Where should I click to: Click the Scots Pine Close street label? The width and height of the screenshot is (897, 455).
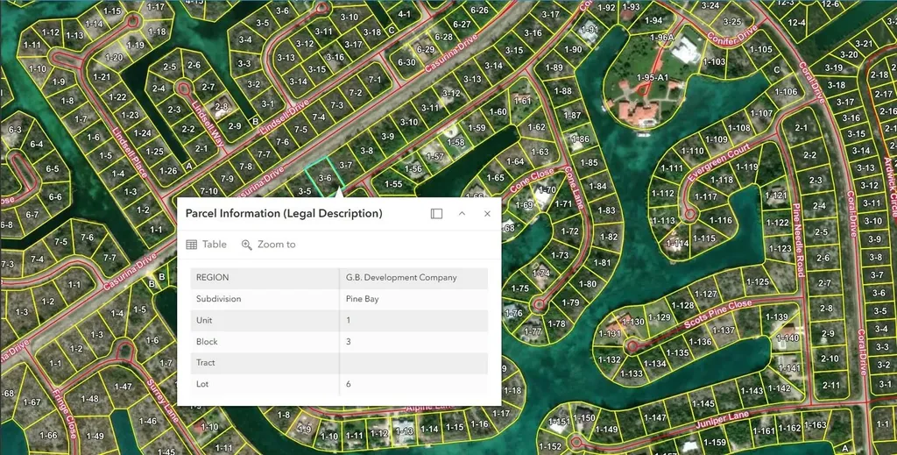point(718,314)
